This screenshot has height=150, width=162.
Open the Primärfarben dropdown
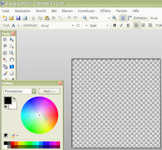click(34, 91)
